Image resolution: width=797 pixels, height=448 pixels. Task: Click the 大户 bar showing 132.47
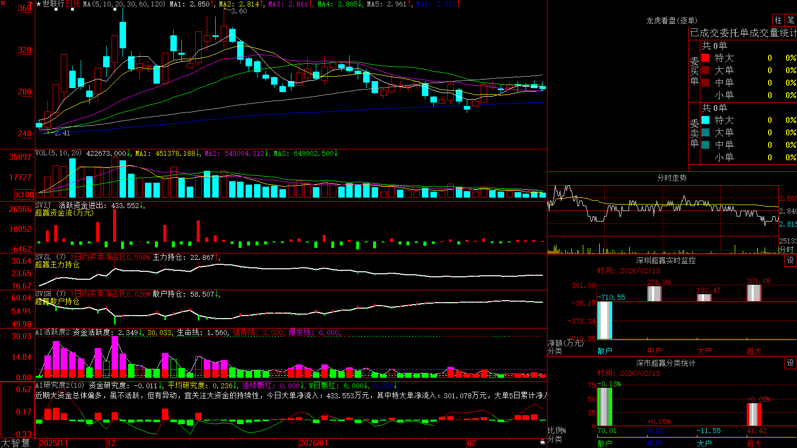pyautogui.click(x=704, y=298)
